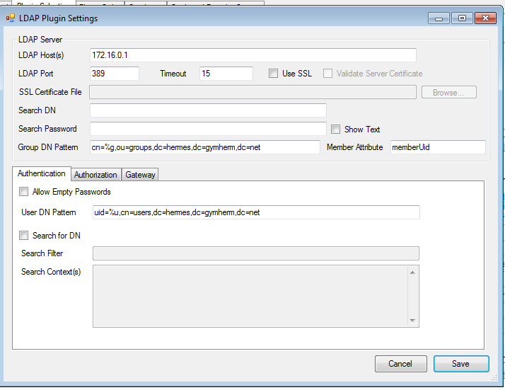Viewport: 505px width, 390px height.
Task: Select the Authentication tab
Action: pos(41,173)
